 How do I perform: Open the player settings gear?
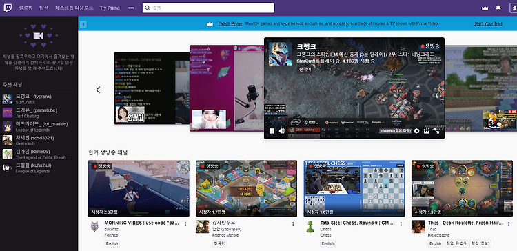click(417, 131)
